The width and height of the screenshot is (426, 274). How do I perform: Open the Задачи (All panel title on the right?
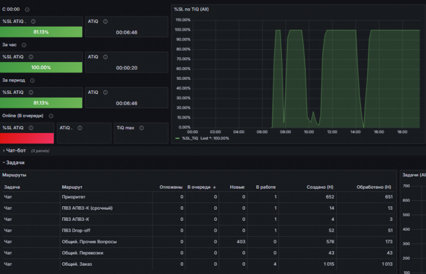(x=414, y=175)
